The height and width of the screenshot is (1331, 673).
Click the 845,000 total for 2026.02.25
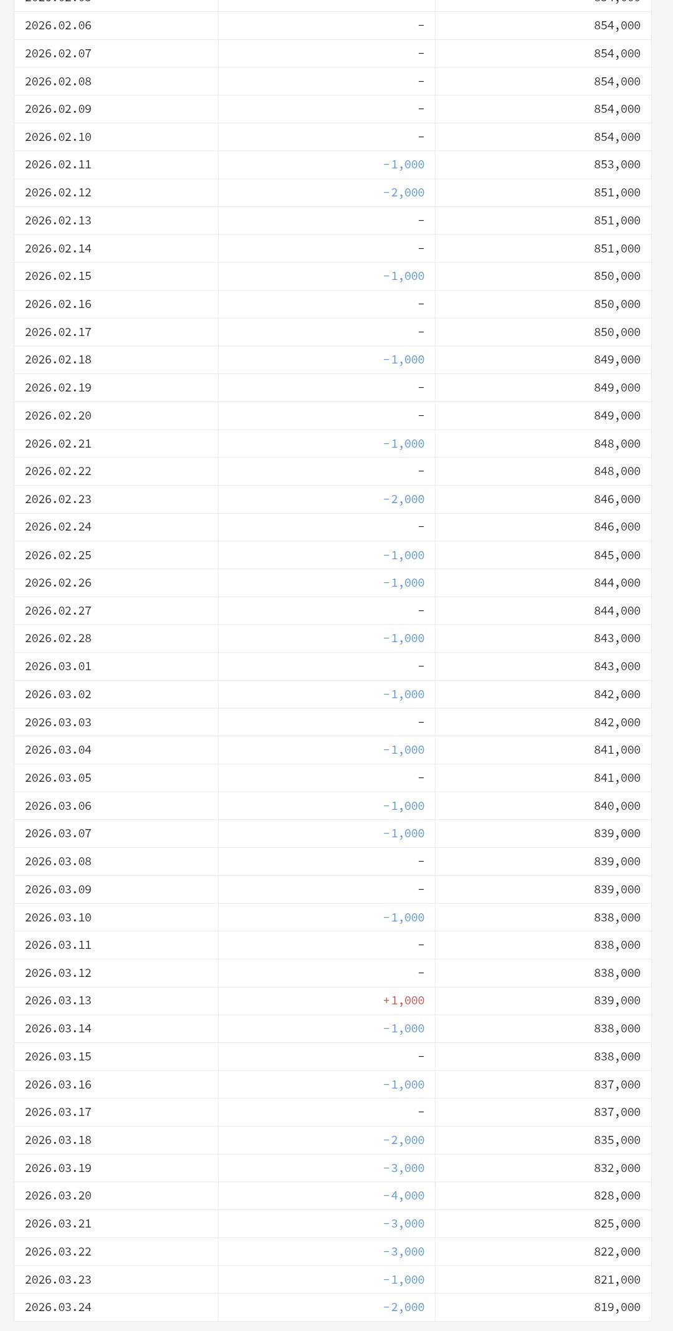(617, 555)
